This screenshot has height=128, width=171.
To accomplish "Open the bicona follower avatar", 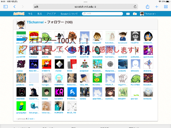I will [x=47, y=92].
